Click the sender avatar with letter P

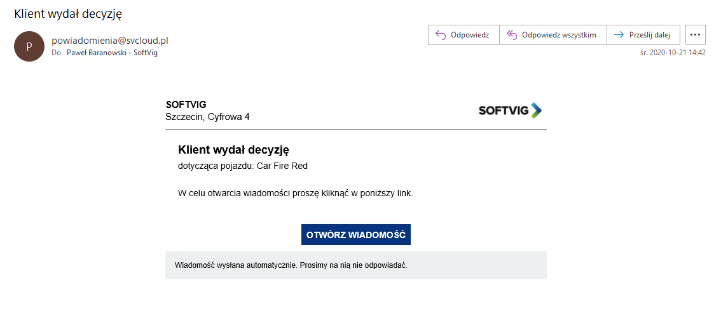(x=29, y=46)
